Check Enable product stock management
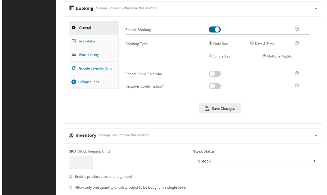327x195 pixels. tap(70, 176)
